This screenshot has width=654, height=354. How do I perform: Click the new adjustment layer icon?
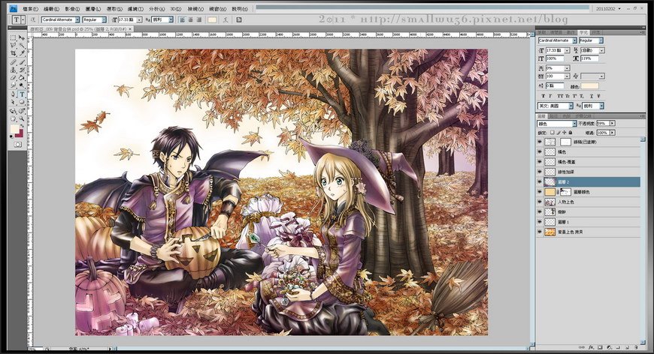point(610,347)
